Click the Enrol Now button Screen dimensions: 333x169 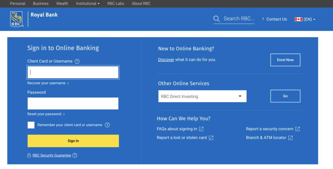(285, 60)
